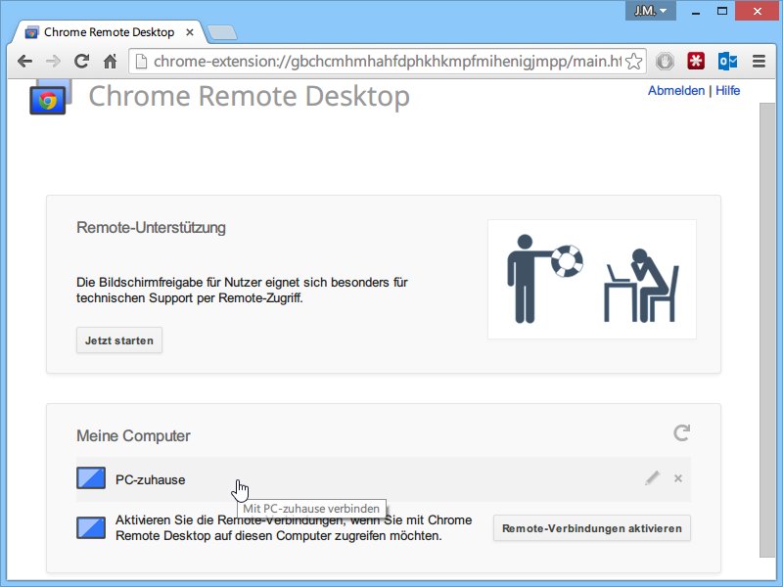Refresh the Meine Computer list

(681, 432)
